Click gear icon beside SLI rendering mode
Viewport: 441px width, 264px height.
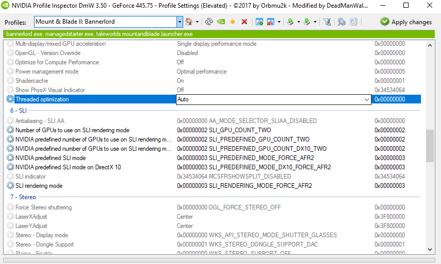(10, 186)
